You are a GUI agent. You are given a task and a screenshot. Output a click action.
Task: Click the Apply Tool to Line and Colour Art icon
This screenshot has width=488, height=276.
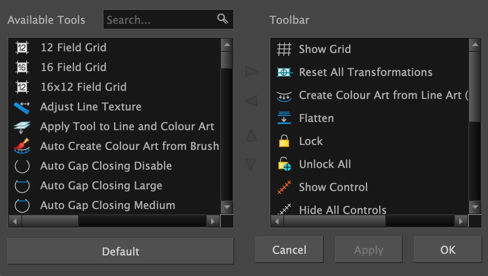coord(22,126)
